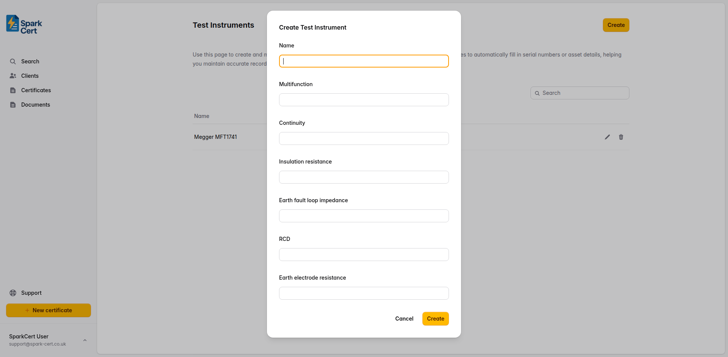Submit the form with the Create button

tap(435, 319)
